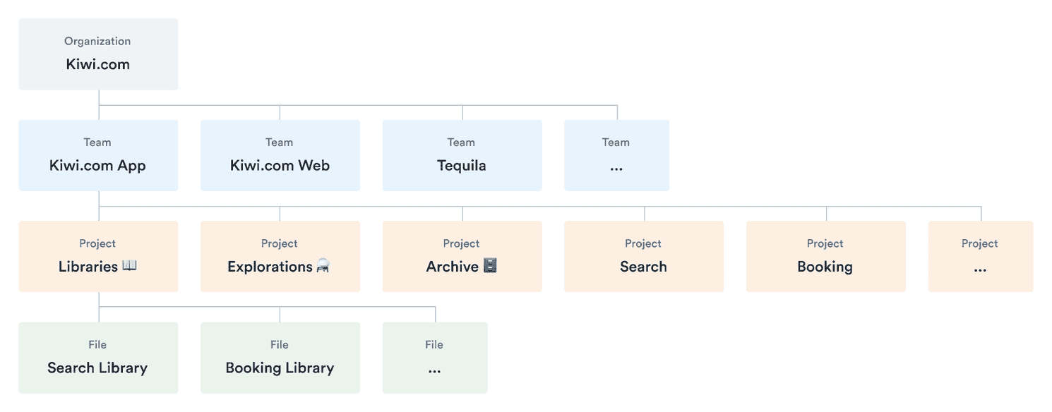1052x412 pixels.
Task: Expand the additional File ellipsis box
Action: tap(434, 358)
